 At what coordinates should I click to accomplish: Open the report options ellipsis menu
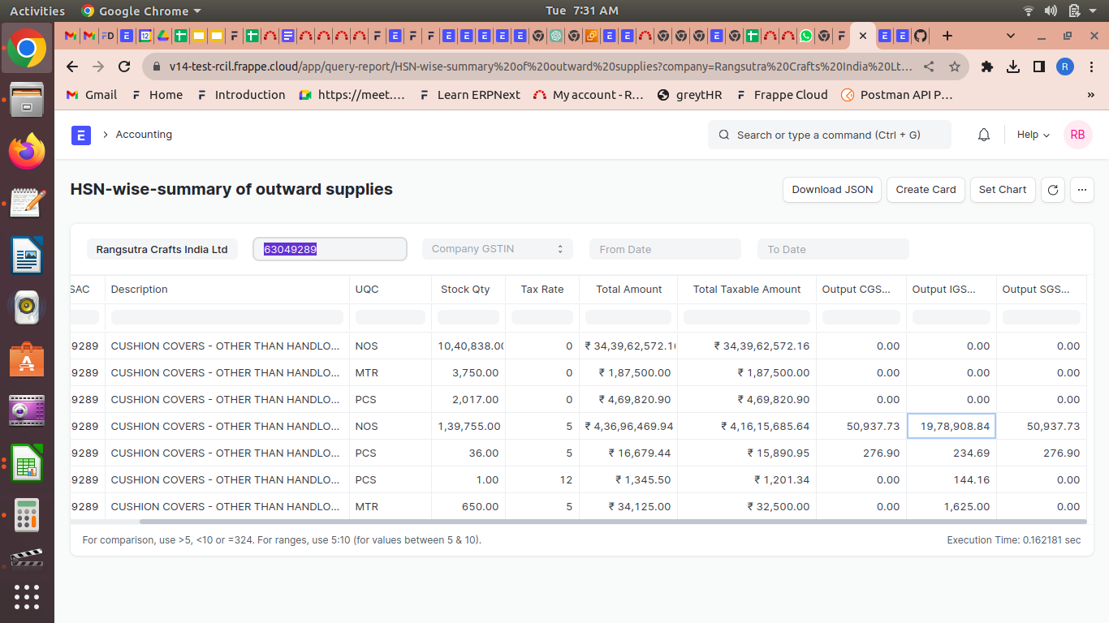point(1081,189)
